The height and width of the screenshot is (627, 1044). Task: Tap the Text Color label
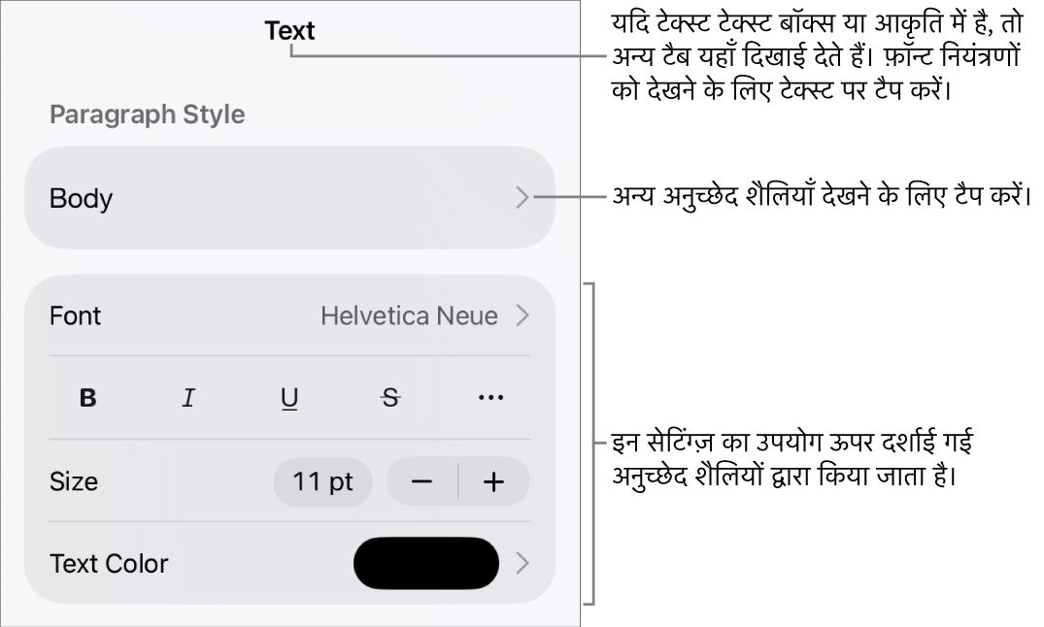pyautogui.click(x=109, y=563)
